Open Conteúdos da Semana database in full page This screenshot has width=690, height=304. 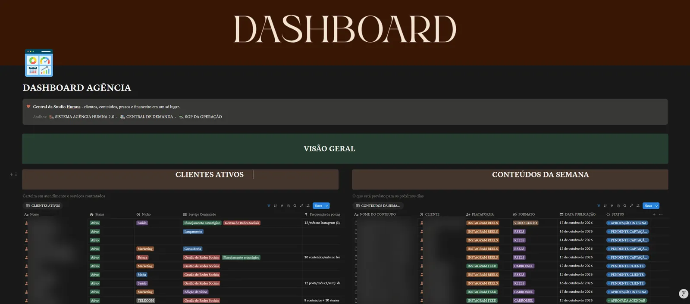(x=631, y=206)
